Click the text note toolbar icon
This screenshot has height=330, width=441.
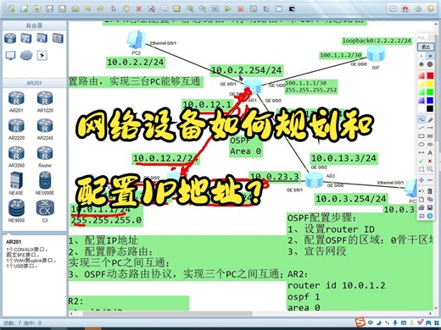[164, 9]
